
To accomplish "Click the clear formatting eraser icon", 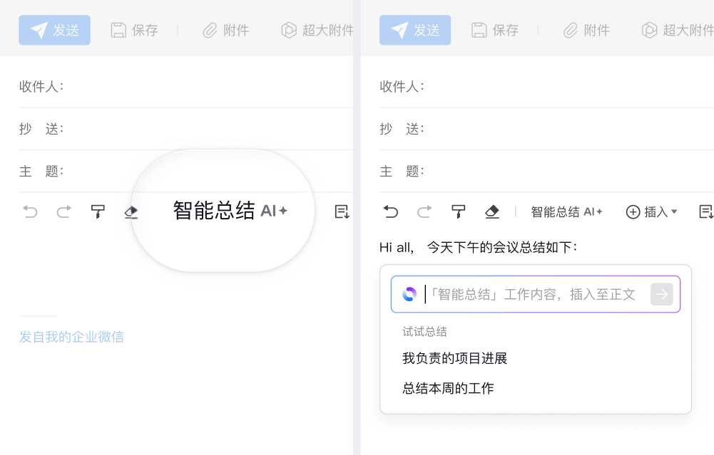I will [x=131, y=211].
